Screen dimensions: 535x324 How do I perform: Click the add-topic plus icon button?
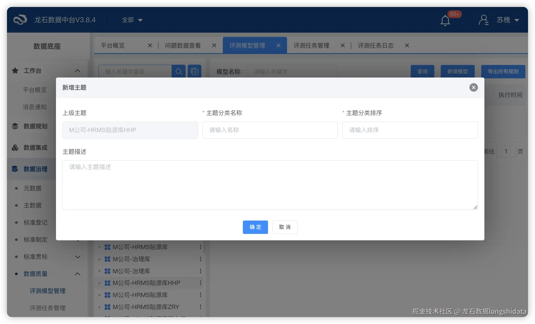coord(194,71)
